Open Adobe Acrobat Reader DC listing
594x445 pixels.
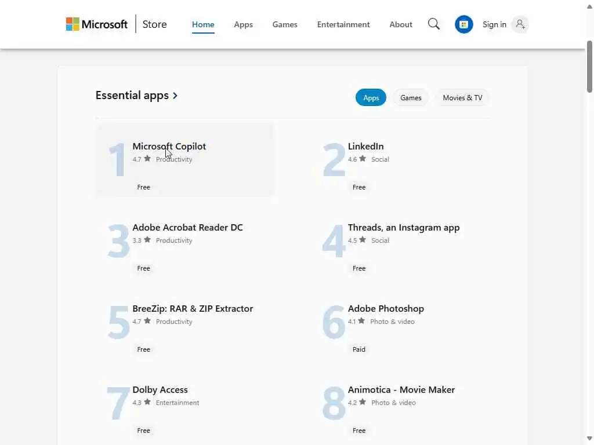tap(187, 228)
